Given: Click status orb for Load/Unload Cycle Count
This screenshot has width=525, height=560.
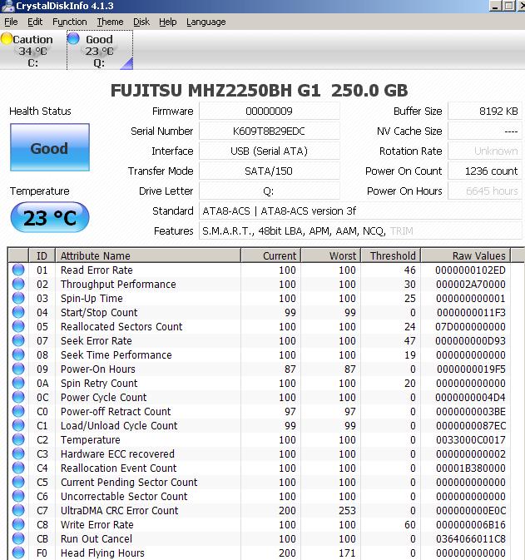Looking at the screenshot, I should tap(18, 425).
